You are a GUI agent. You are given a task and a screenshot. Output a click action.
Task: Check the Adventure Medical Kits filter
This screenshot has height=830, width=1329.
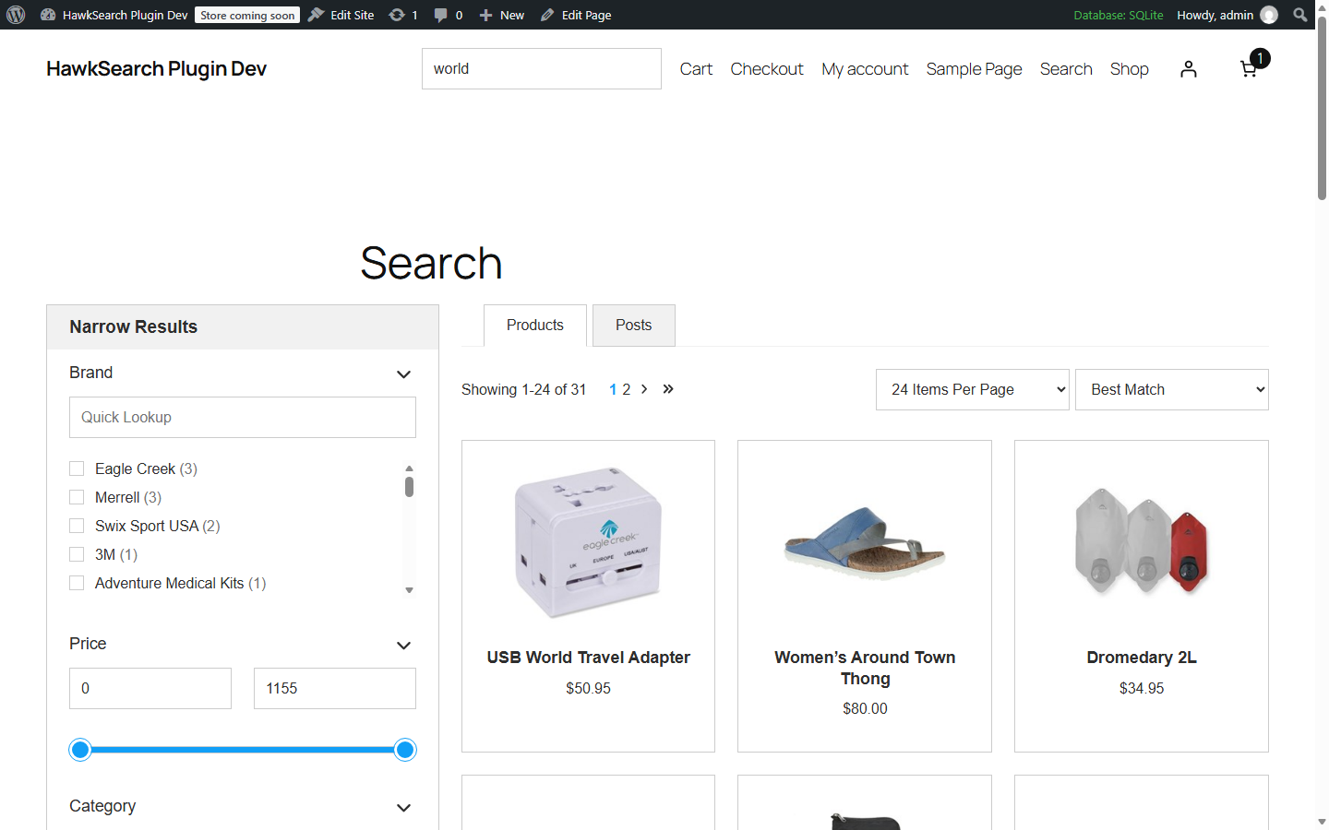click(x=77, y=583)
